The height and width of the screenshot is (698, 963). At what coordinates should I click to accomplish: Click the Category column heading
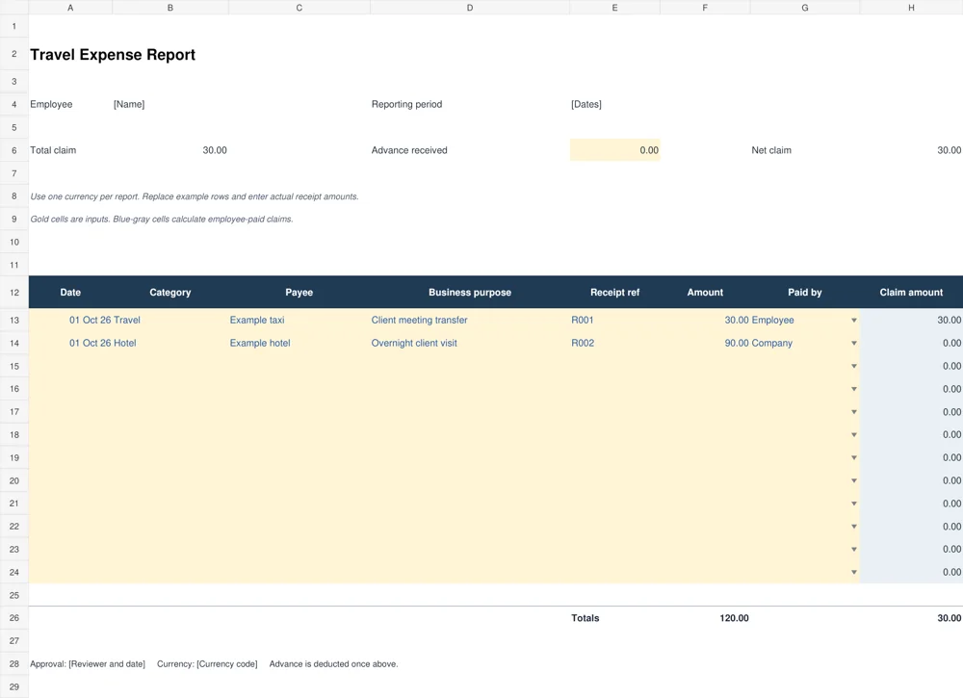point(170,293)
